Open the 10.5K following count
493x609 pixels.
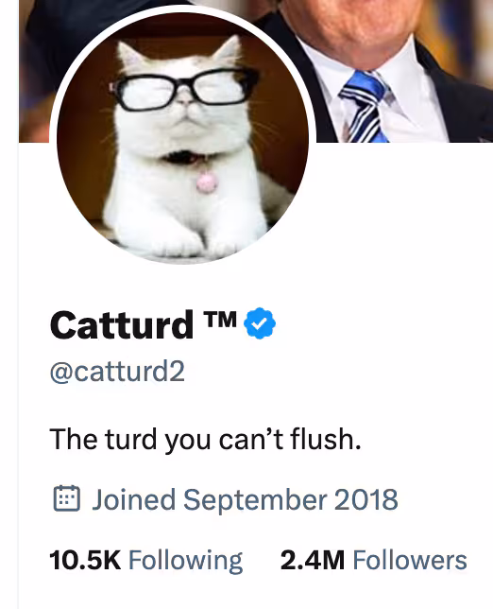(x=85, y=560)
